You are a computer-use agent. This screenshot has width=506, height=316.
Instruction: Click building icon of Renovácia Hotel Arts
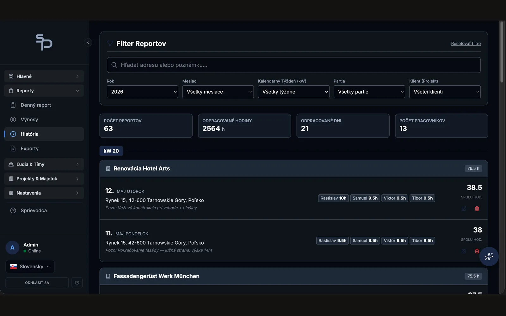point(108,169)
